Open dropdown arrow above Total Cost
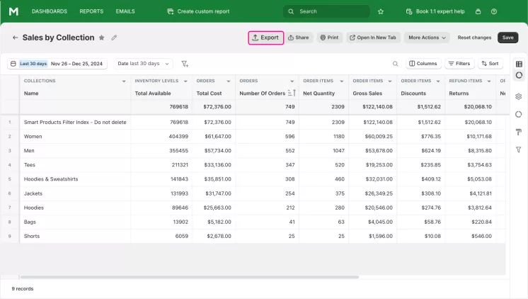The height and width of the screenshot is (299, 528). click(229, 81)
